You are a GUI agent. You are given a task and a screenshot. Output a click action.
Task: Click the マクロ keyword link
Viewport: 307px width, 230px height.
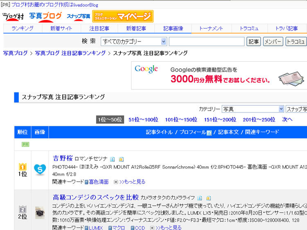coord(119,228)
